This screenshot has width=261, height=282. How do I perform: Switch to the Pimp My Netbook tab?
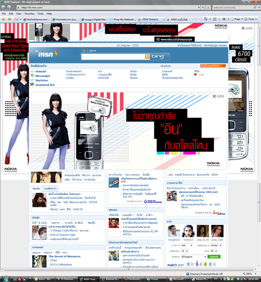pyautogui.click(x=123, y=20)
